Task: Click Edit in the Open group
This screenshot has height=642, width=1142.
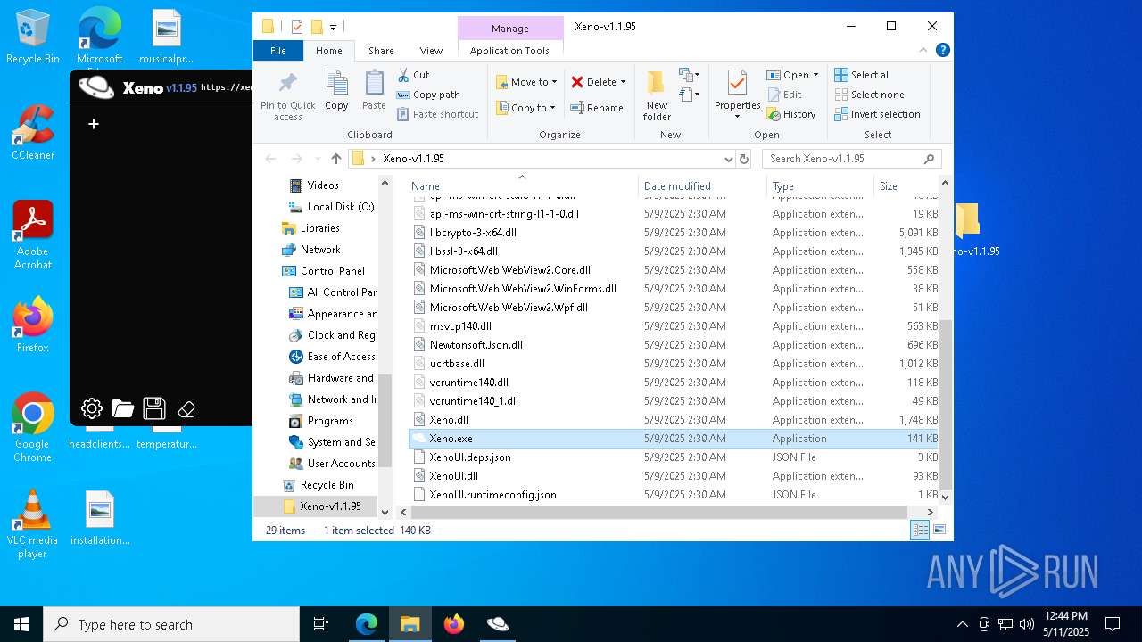Action: (x=784, y=95)
